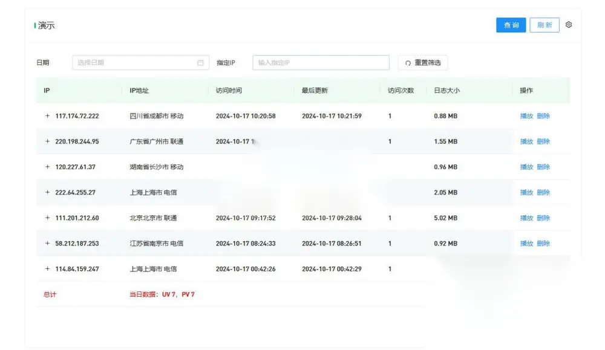Image resolution: width=605 pixels, height=350 pixels.
Task: Click visit time 2024-10-17 10:20:58
Action: coord(246,116)
